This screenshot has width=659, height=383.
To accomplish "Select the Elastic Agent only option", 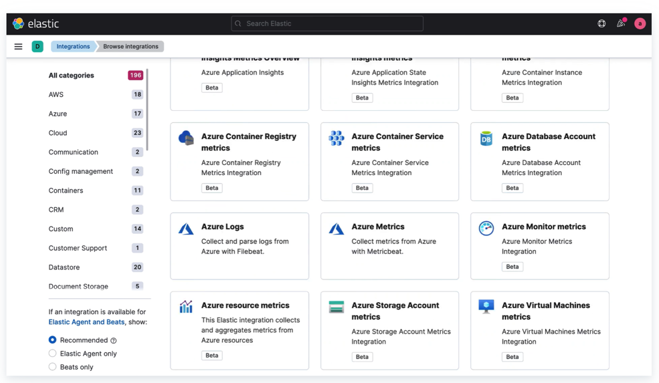I will (x=52, y=354).
